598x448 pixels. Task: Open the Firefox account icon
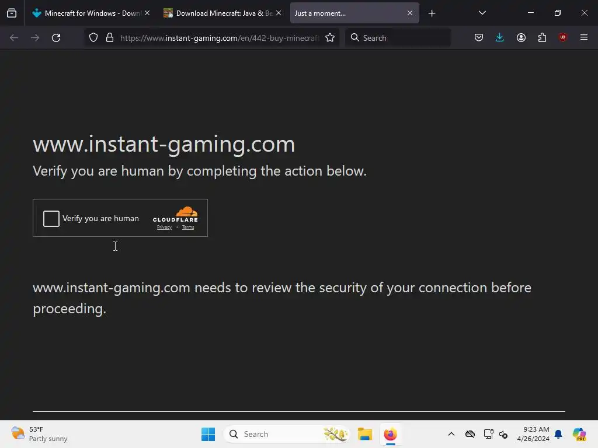point(521,38)
